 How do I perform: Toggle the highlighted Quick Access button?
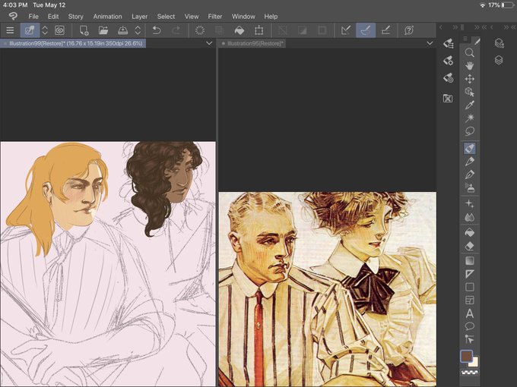tap(30, 30)
